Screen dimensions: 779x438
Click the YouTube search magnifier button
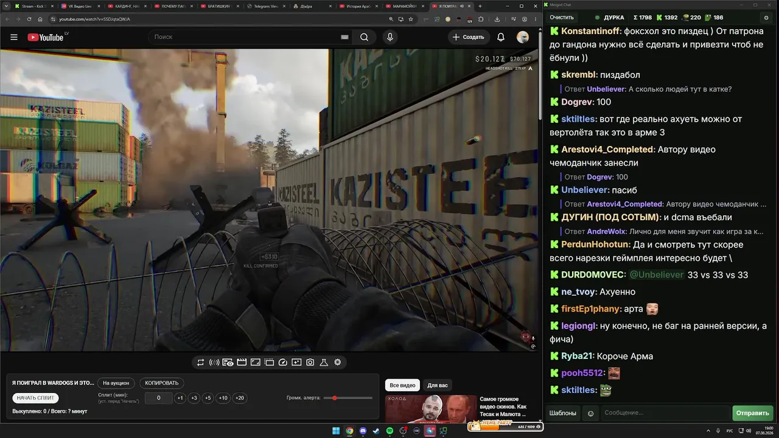coord(364,37)
